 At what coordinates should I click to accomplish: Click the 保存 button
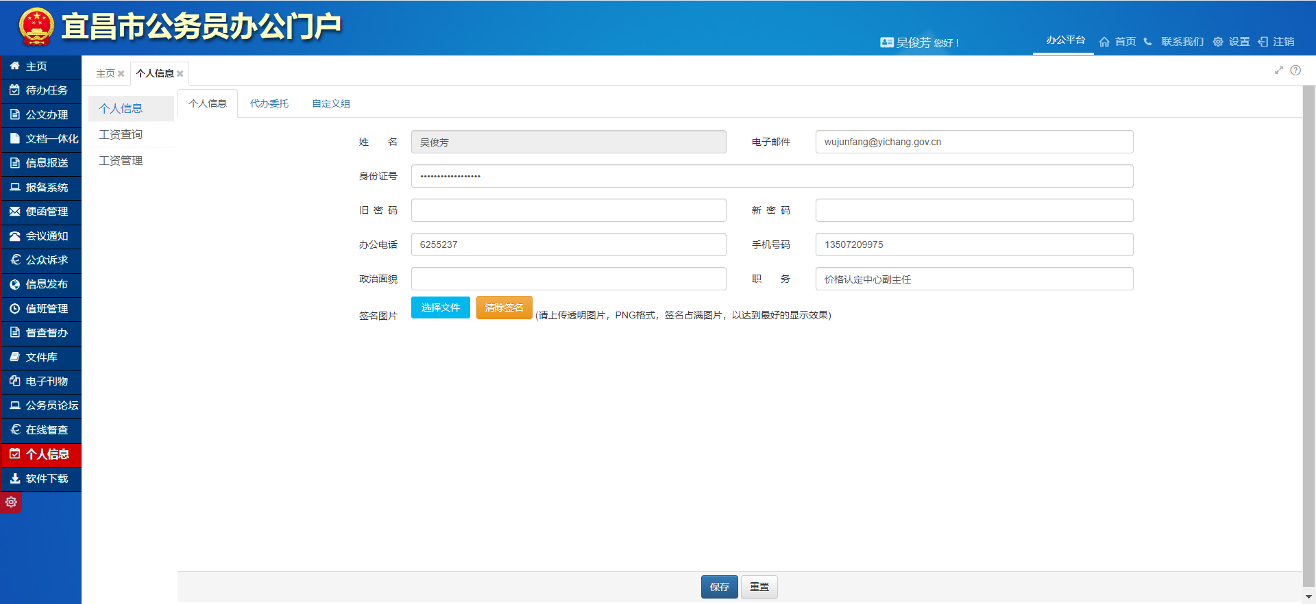click(719, 587)
